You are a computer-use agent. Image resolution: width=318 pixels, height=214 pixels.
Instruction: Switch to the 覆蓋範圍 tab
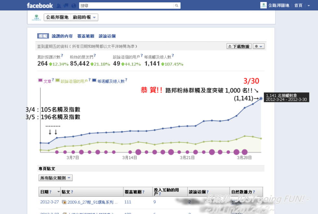coord(86,36)
